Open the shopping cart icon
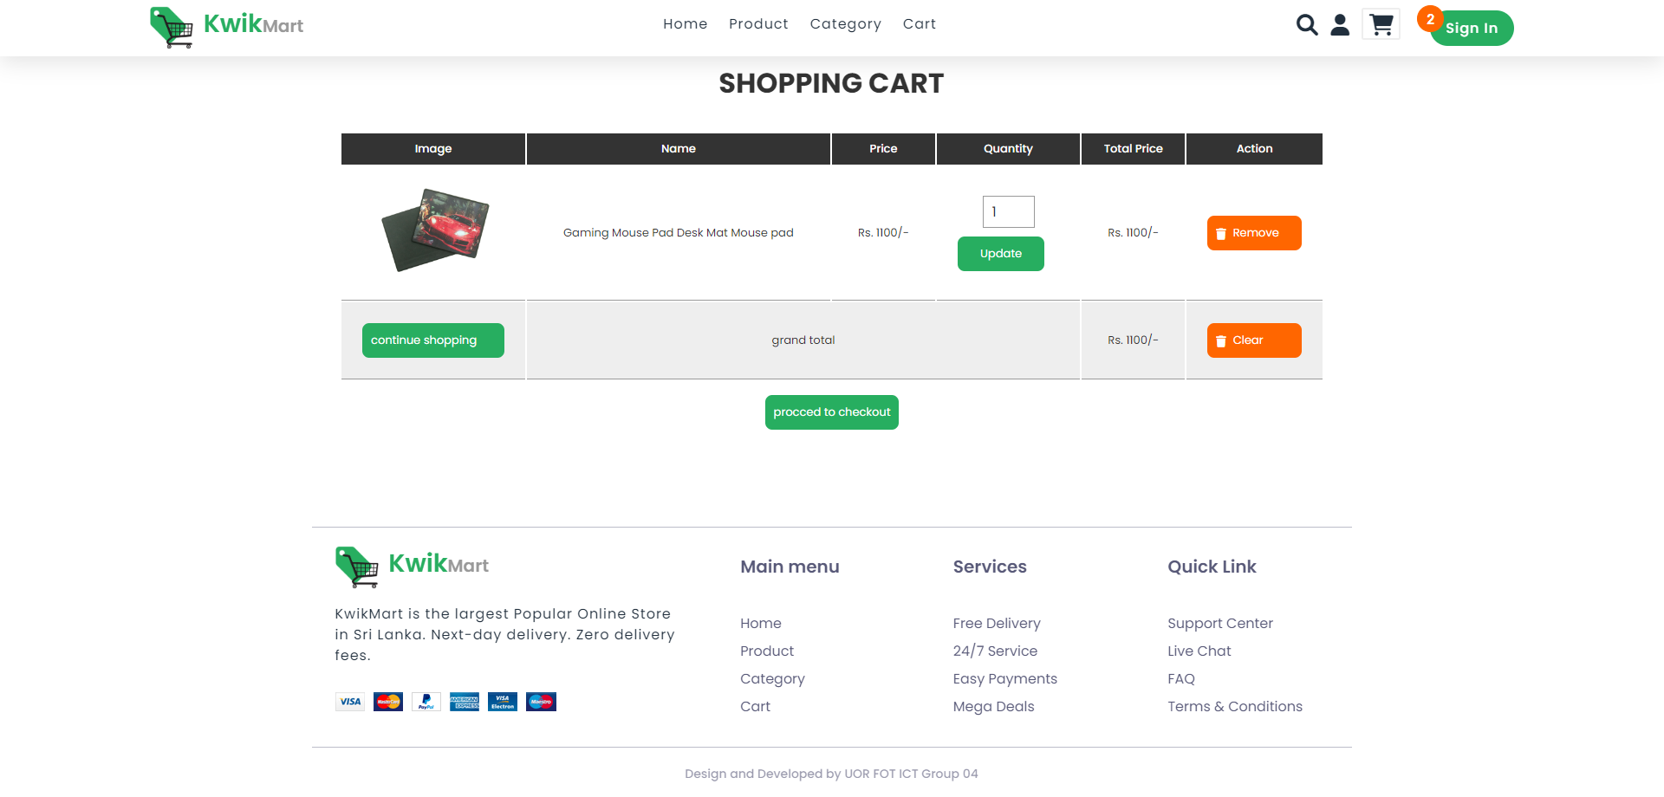Image resolution: width=1664 pixels, height=797 pixels. [1380, 24]
